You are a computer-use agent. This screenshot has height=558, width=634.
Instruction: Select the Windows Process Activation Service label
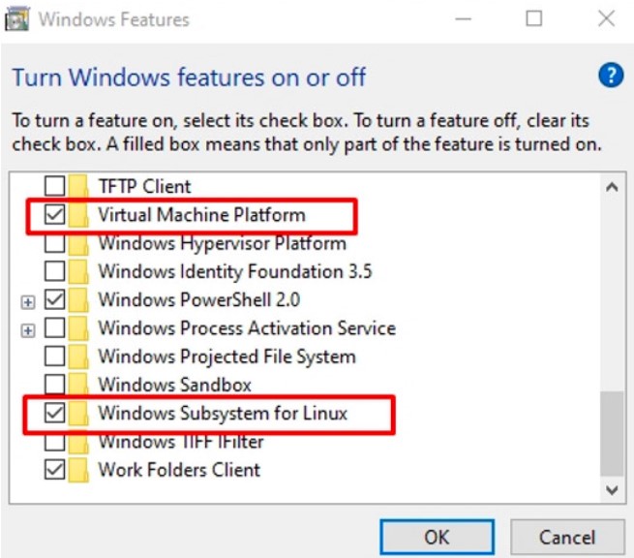click(x=247, y=328)
